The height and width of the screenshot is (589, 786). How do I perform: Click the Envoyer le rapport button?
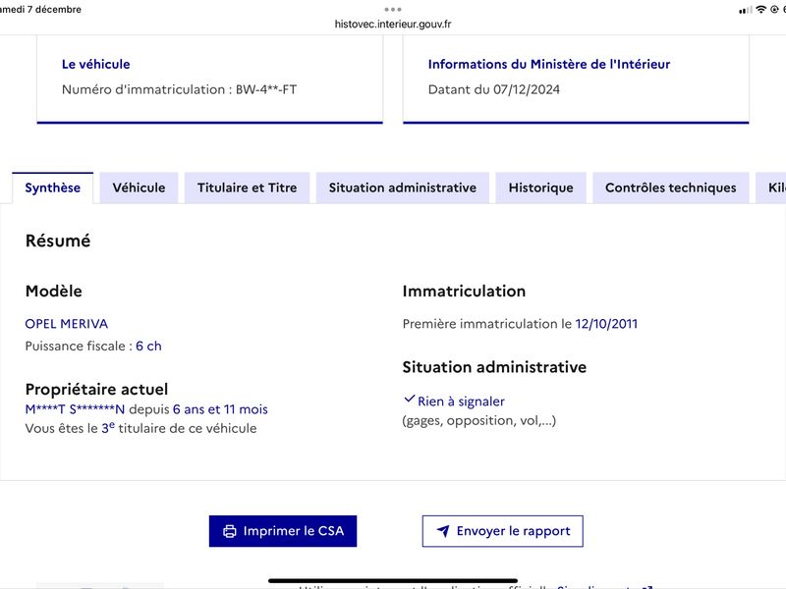[x=503, y=531]
